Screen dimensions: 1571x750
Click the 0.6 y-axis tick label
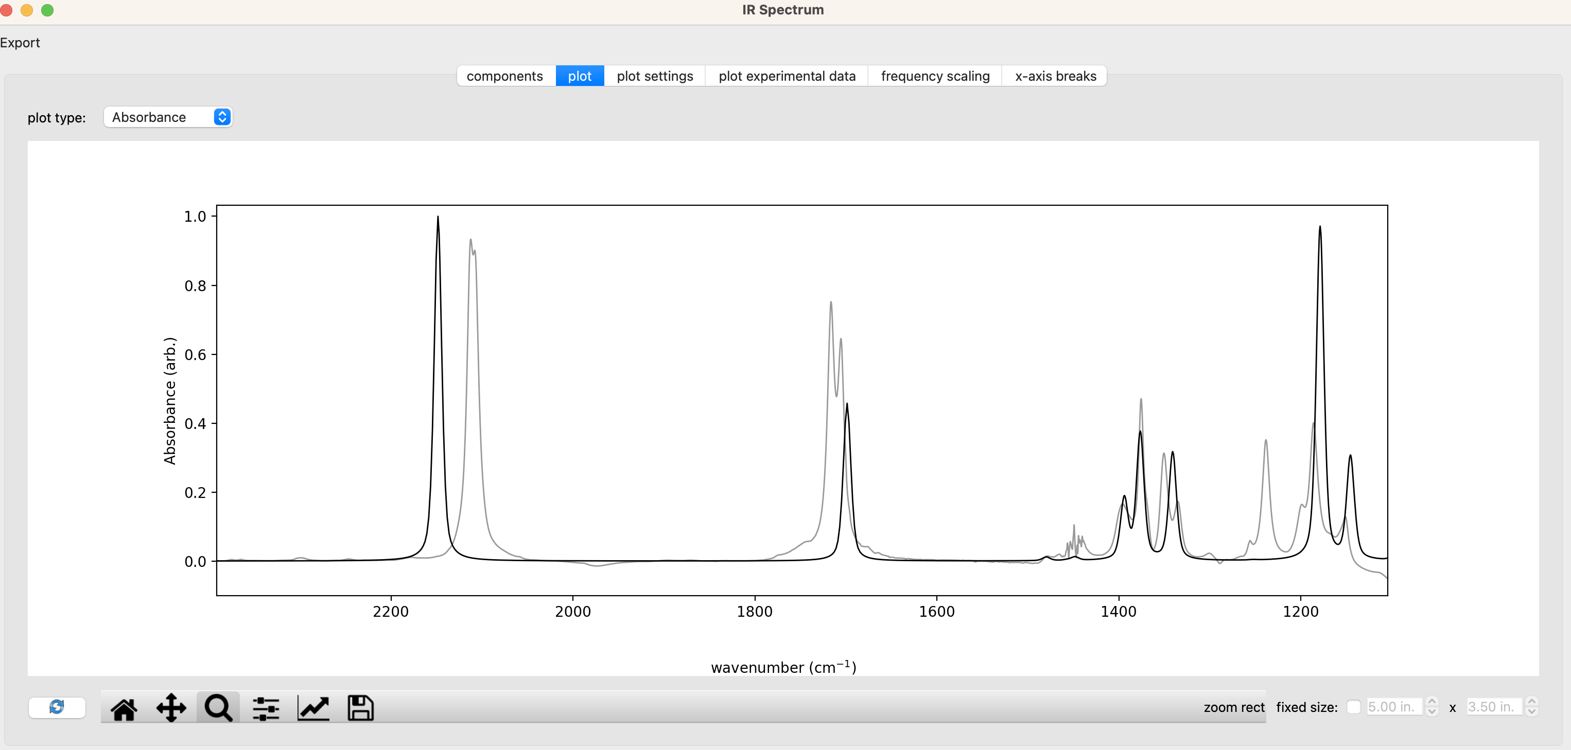(195, 354)
